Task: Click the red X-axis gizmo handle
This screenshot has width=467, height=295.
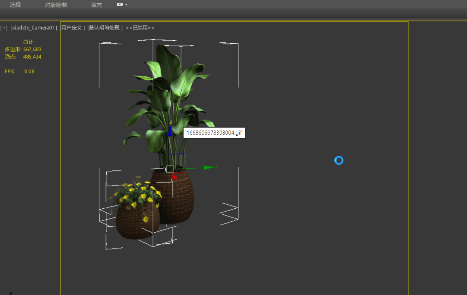Action: [x=174, y=177]
